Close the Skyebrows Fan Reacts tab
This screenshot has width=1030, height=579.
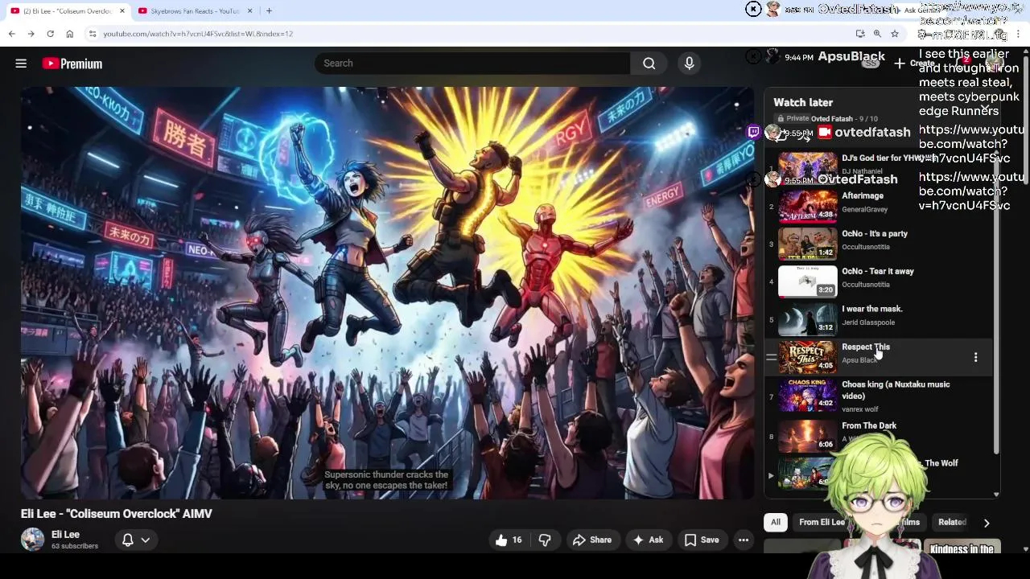pyautogui.click(x=249, y=10)
